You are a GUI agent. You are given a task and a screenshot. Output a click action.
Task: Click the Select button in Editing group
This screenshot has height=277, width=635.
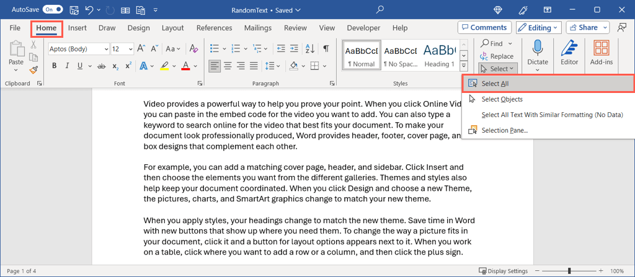(498, 69)
